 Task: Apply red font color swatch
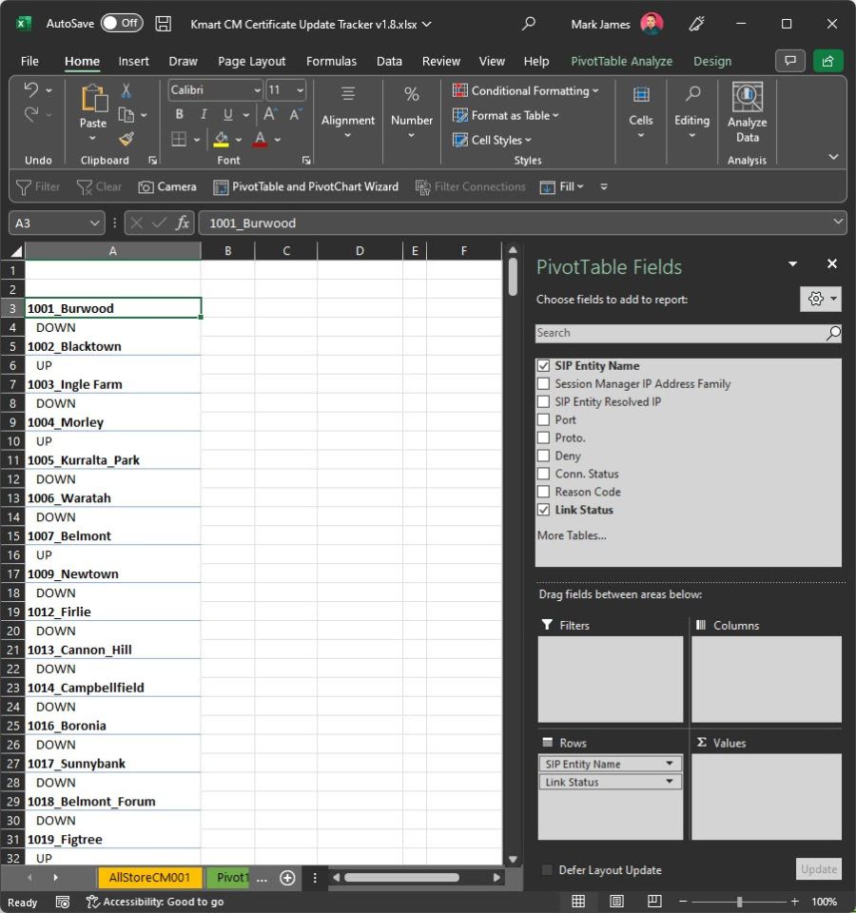pos(261,139)
